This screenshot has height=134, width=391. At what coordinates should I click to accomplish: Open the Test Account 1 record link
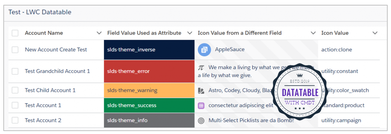(43, 105)
